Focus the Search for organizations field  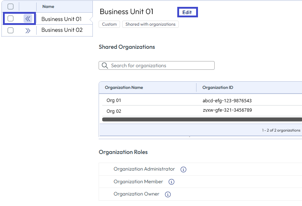tap(157, 65)
